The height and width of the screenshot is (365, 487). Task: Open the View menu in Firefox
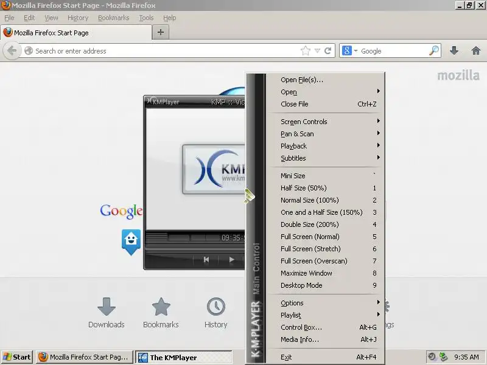[51, 18]
